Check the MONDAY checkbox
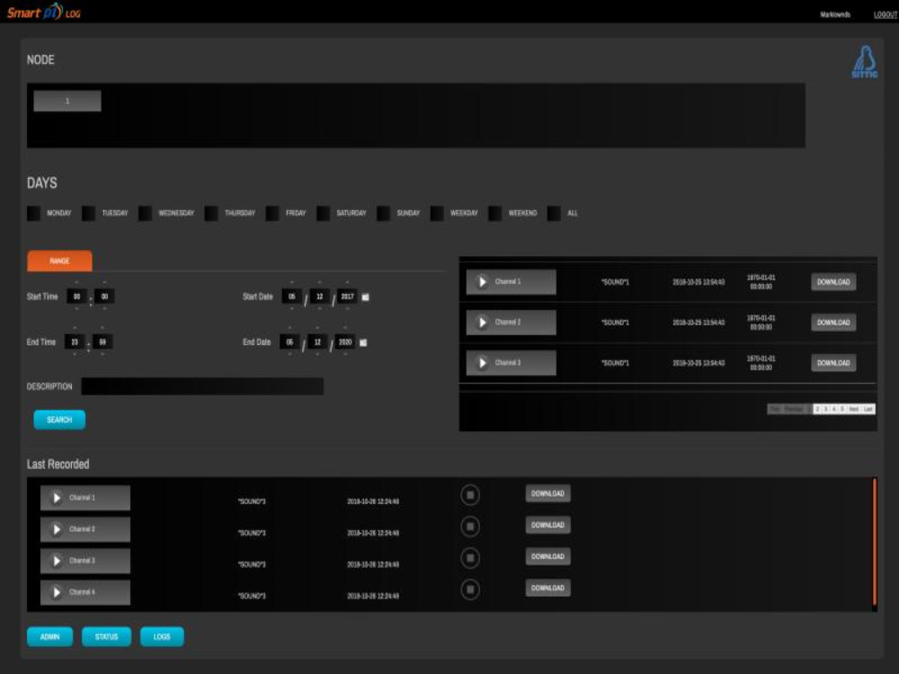The image size is (899, 674). click(x=34, y=213)
